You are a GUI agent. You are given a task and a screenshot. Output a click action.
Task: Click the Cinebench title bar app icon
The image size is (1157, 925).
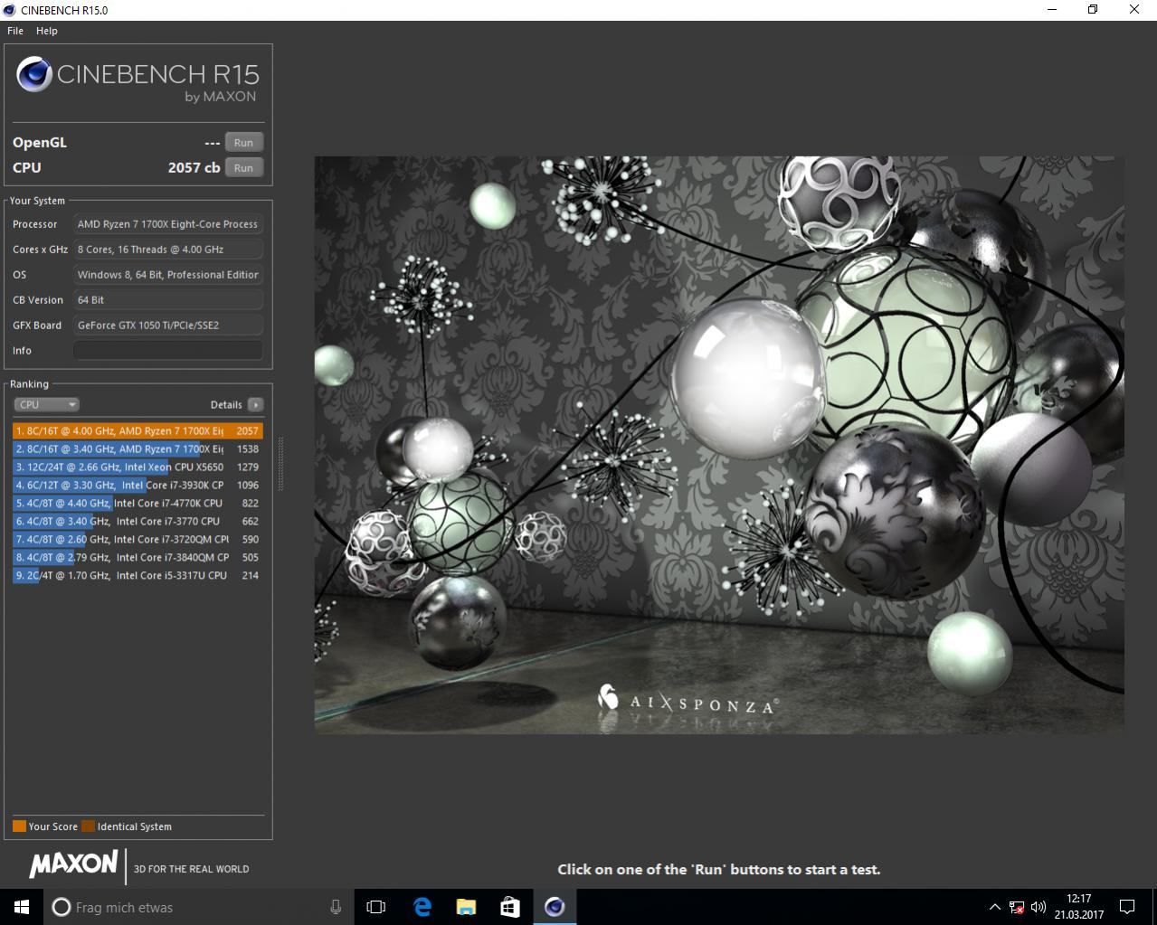tap(9, 10)
